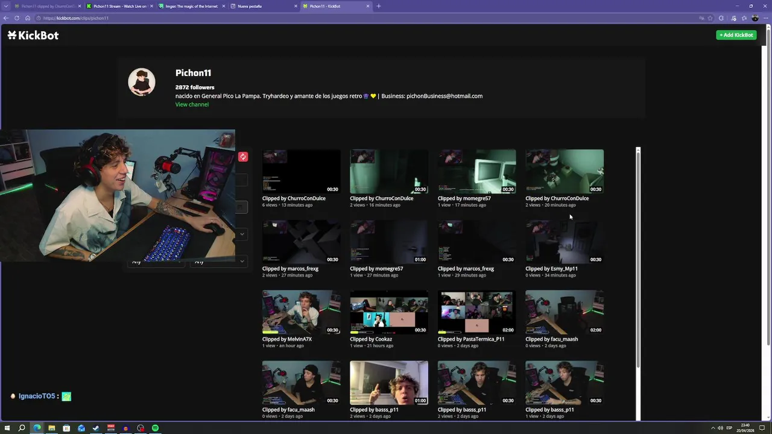Click the volume icon in system tray
The image size is (772, 434).
click(721, 428)
